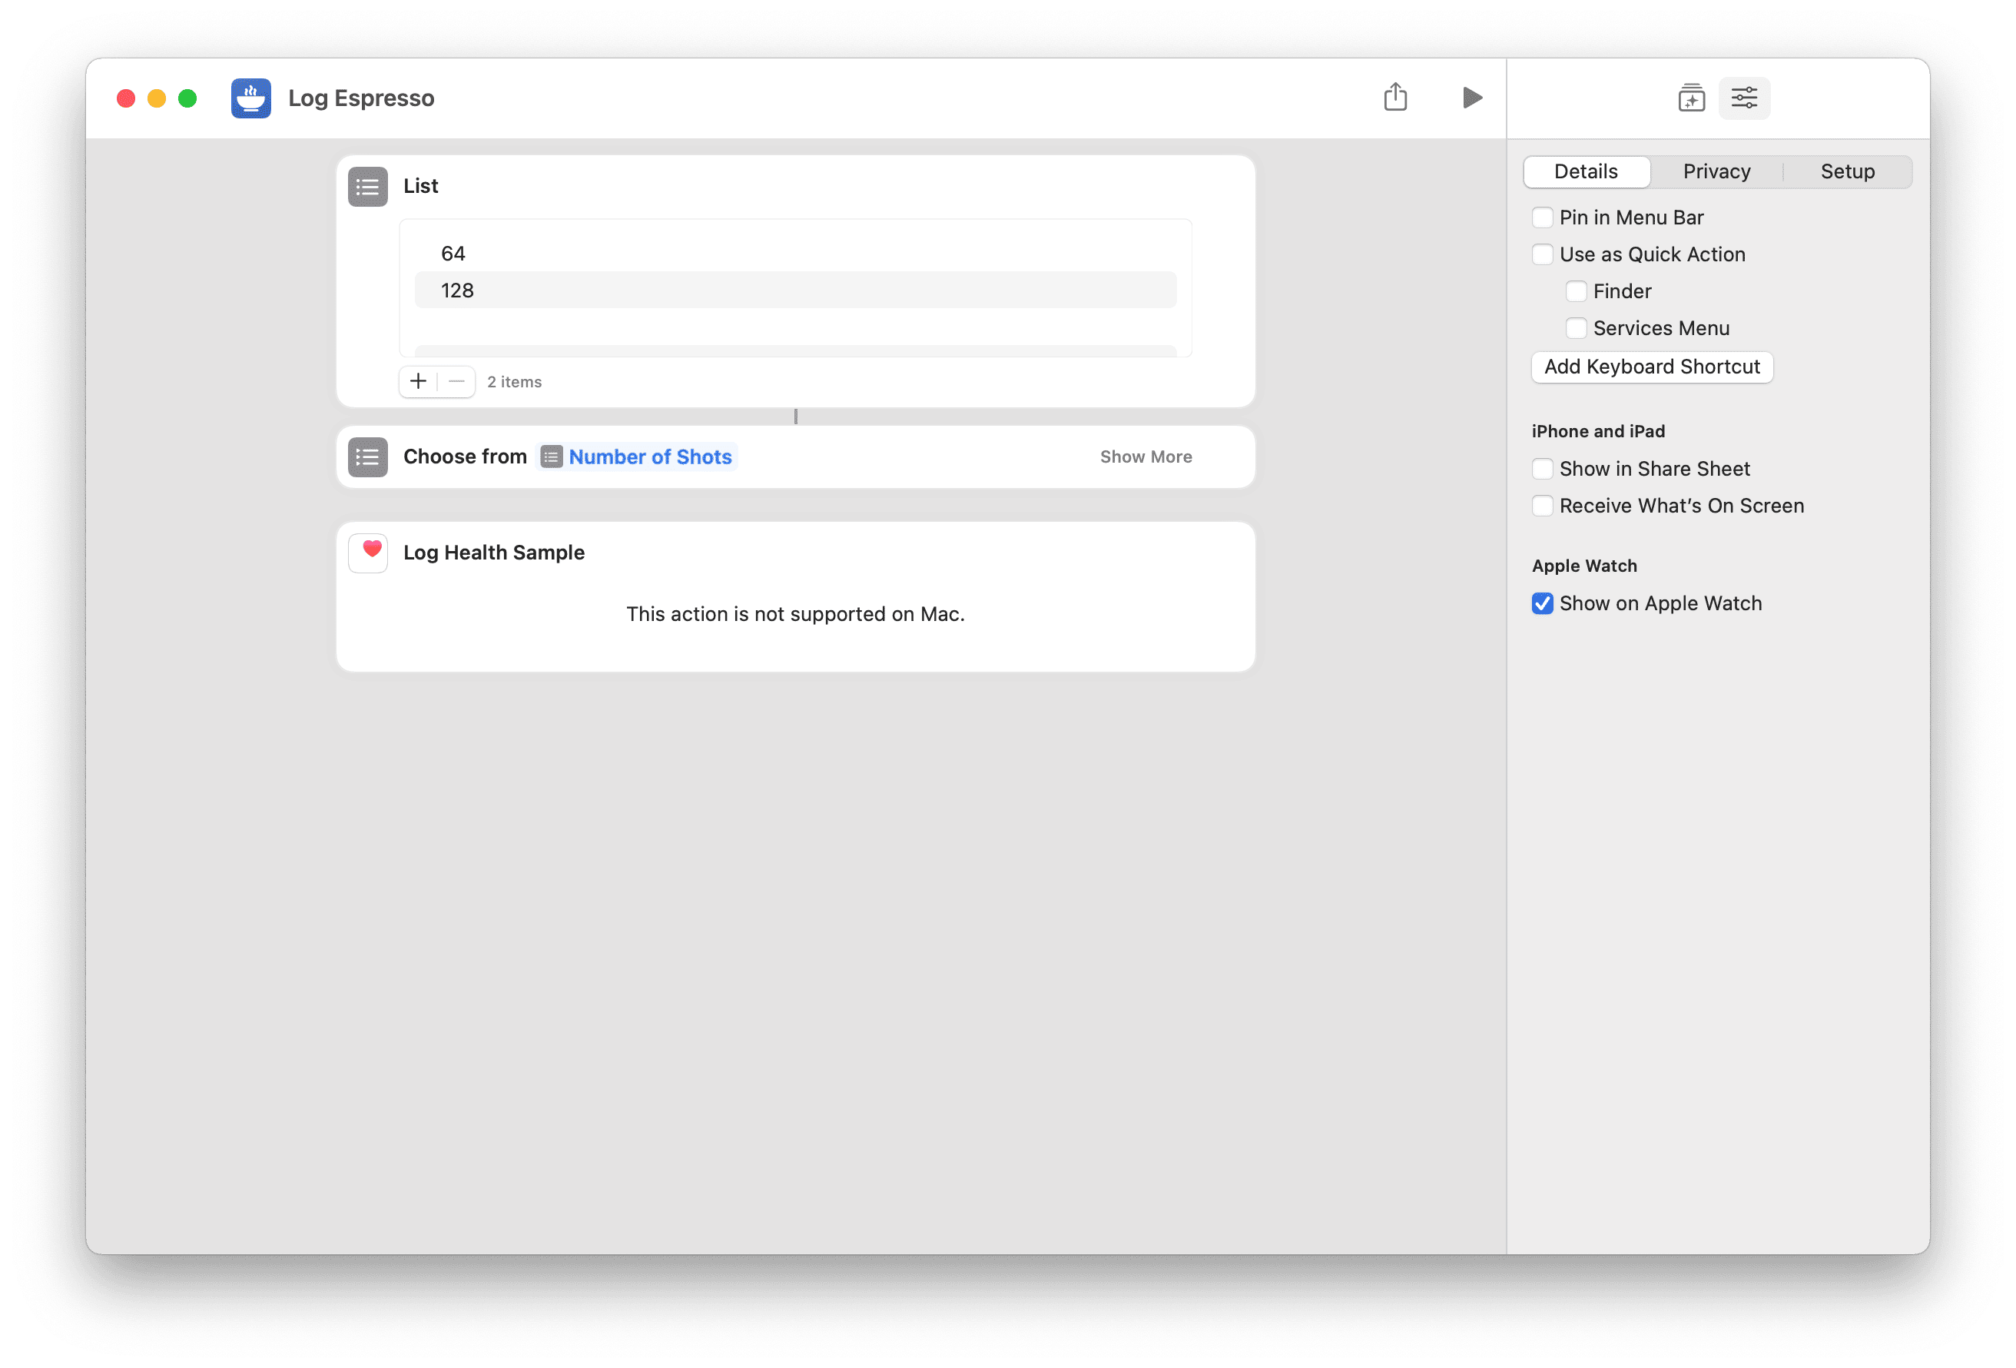Viewport: 2016px width, 1368px height.
Task: Click the Add Keyboard Shortcut button
Action: click(x=1652, y=367)
